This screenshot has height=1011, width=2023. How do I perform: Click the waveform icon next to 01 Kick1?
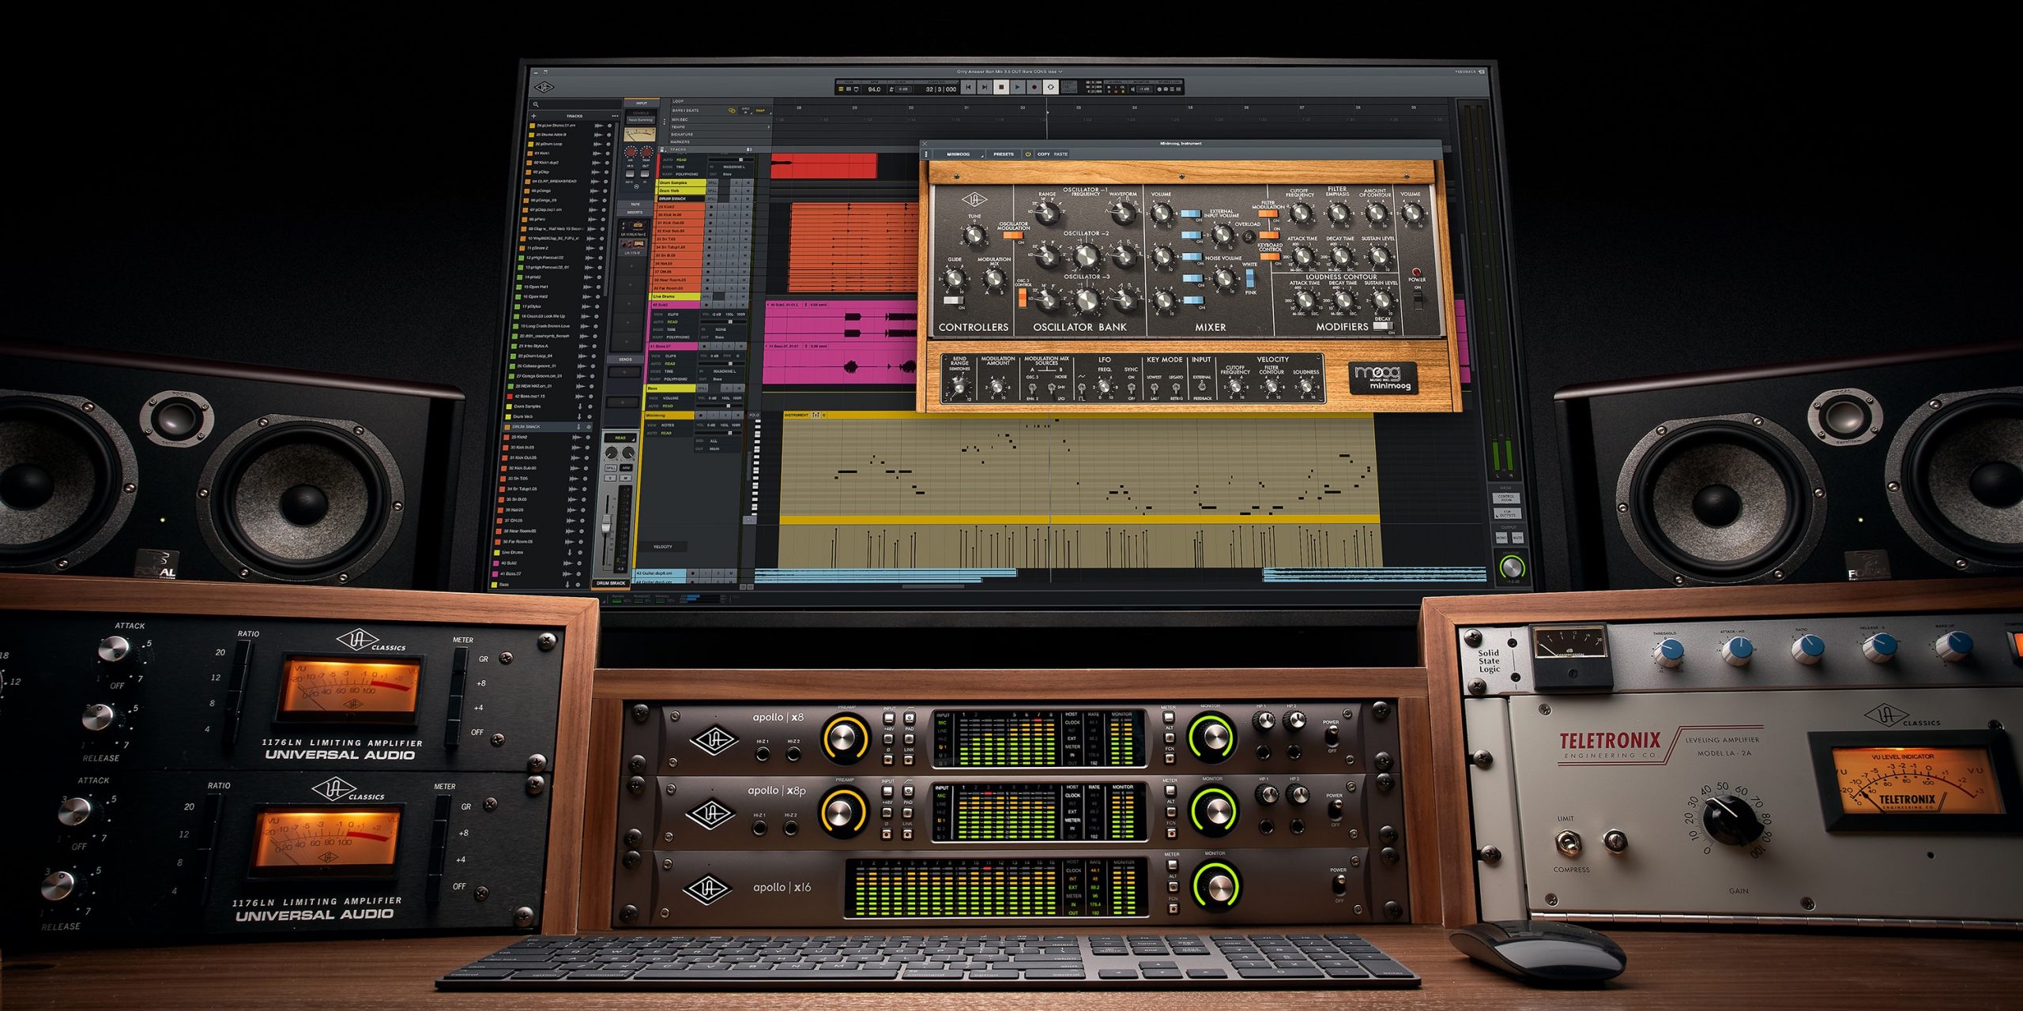click(x=597, y=153)
